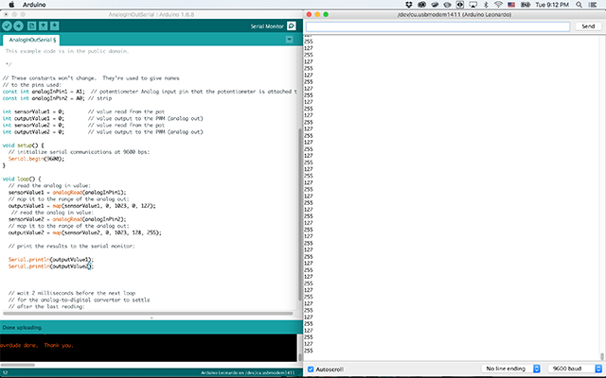Click the Dropbox menu bar icon
The width and height of the screenshot is (606, 378).
point(409,5)
